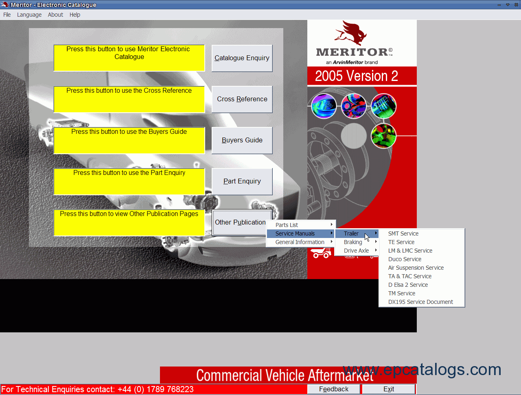Expand the Parts List submenu
The width and height of the screenshot is (521, 395).
click(300, 225)
